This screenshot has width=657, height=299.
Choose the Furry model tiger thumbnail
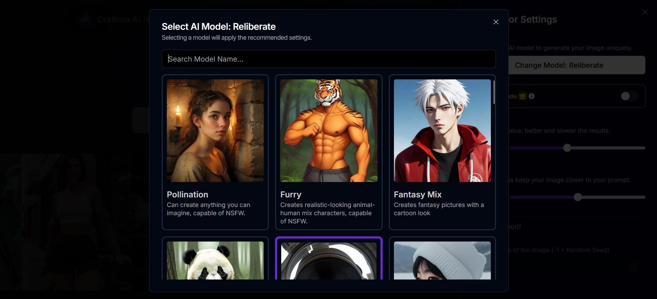pyautogui.click(x=328, y=131)
